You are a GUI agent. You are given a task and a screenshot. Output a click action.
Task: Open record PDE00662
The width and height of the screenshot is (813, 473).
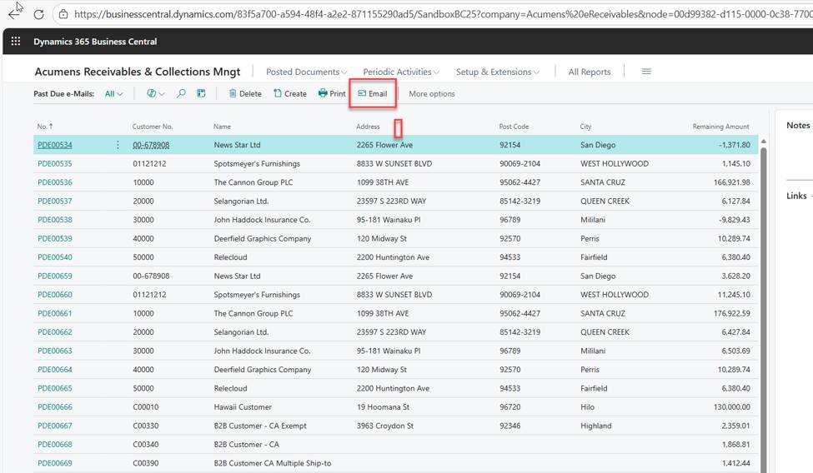54,332
